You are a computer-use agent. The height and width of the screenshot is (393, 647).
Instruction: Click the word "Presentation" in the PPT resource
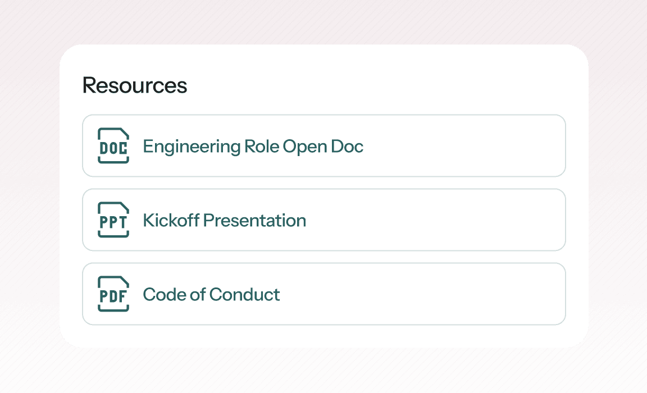click(254, 220)
